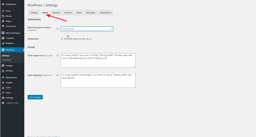Open the Analytics menu label
256x137 pixels.
10,43
